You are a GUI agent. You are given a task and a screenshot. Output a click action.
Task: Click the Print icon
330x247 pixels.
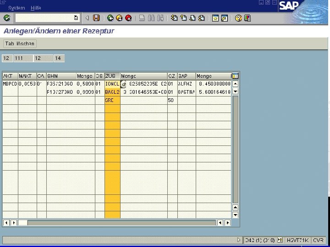click(142, 18)
